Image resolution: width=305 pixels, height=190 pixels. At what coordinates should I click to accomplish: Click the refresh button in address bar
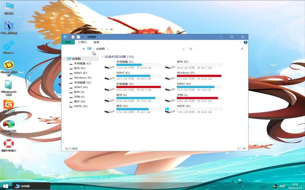191,49
